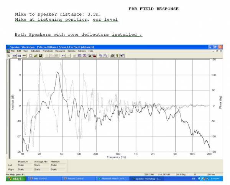Image resolution: width=230 pixels, height=185 pixels.
Task: Click the fourth toolbar icon left of New
Action: (24, 56)
